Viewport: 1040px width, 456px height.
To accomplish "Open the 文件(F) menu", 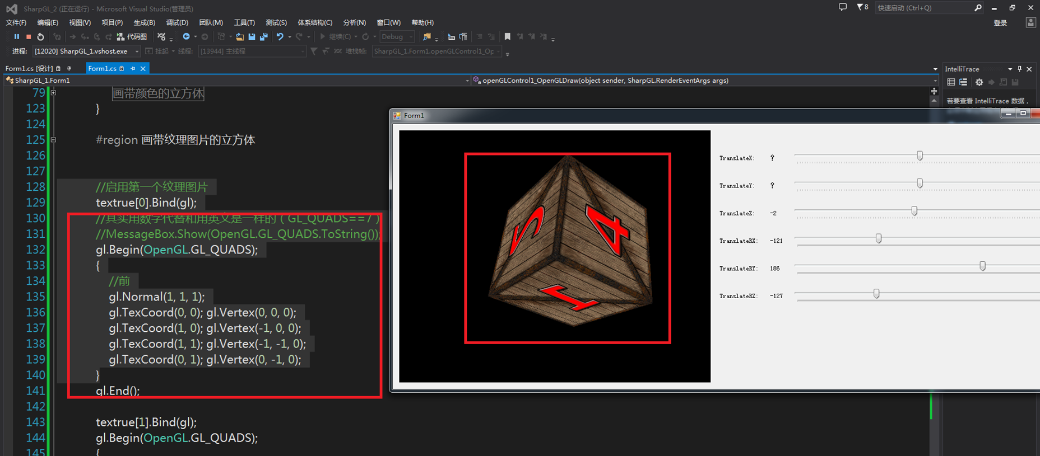I will 16,22.
